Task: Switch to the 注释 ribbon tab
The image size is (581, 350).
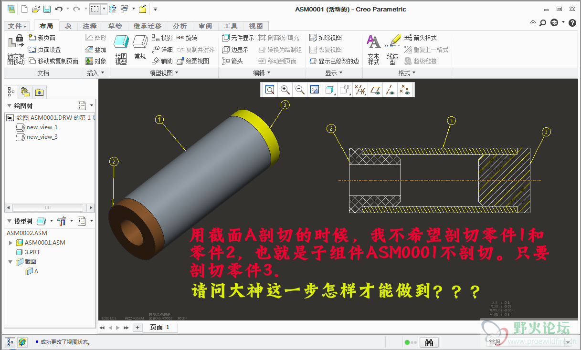Action: [89, 26]
